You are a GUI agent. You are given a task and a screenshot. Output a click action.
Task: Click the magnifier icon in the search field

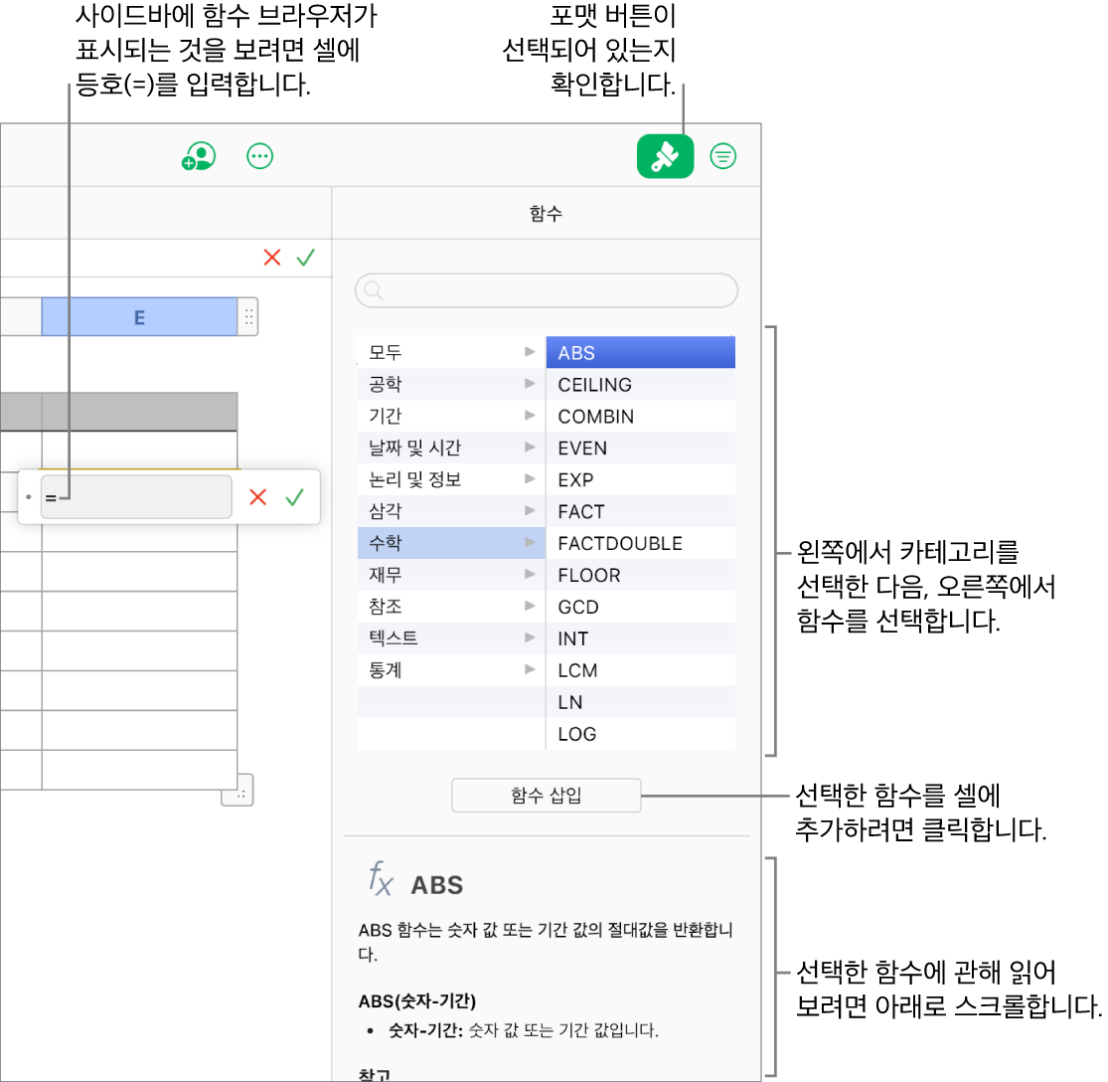pos(373,290)
